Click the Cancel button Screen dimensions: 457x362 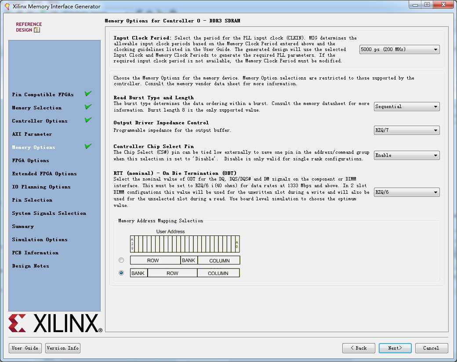pos(432,348)
